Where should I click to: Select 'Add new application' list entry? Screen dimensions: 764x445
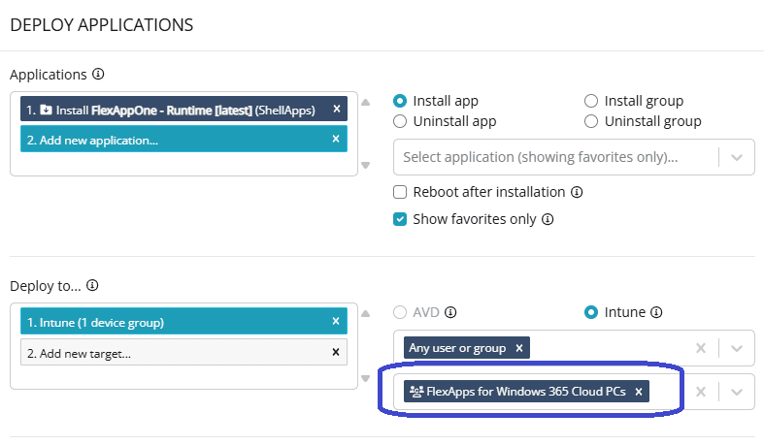tap(175, 140)
